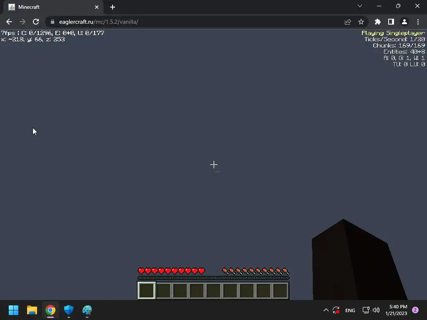Open a new browser tab

tap(113, 7)
